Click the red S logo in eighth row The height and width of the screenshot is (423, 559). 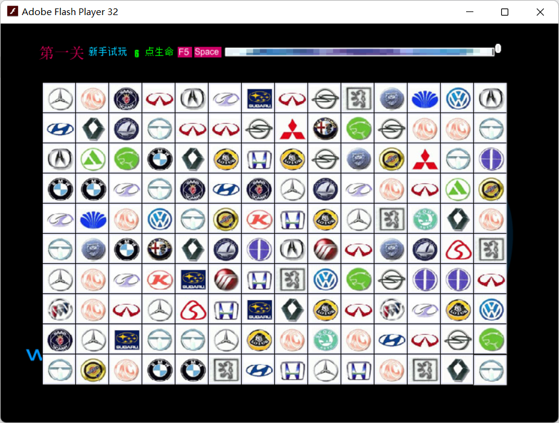[192, 310]
